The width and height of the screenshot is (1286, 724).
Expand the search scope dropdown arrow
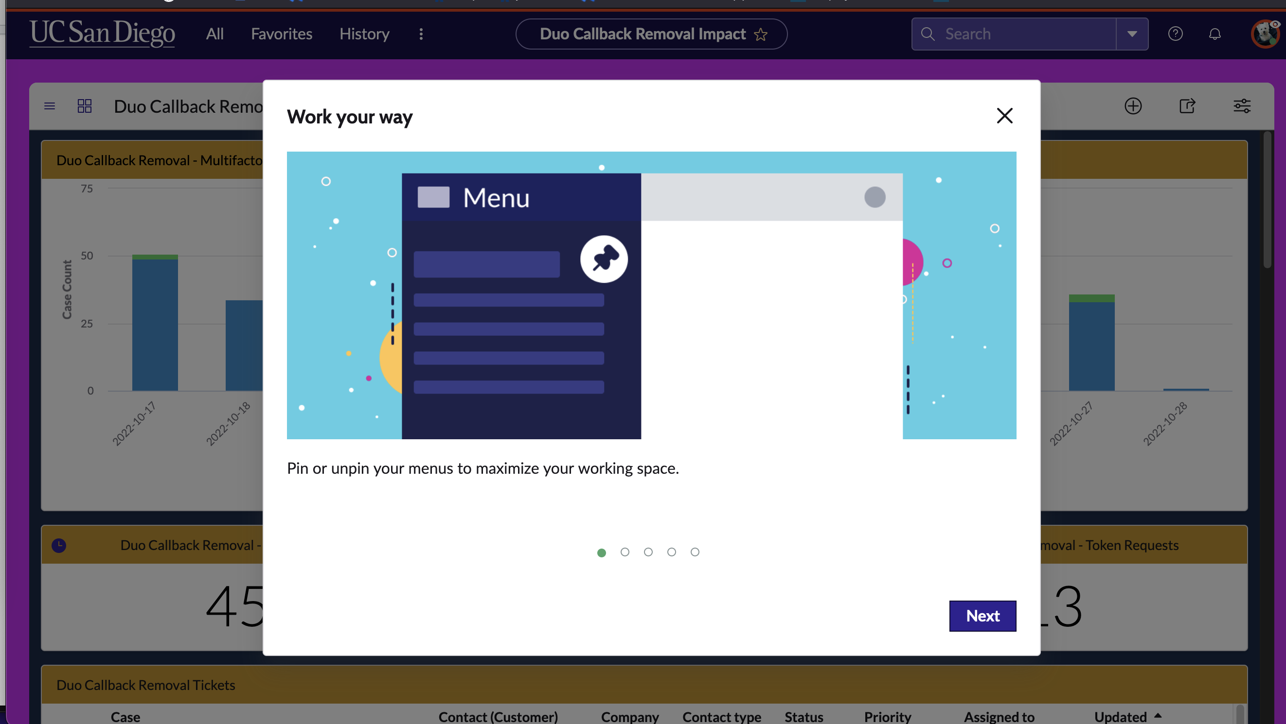(x=1132, y=34)
